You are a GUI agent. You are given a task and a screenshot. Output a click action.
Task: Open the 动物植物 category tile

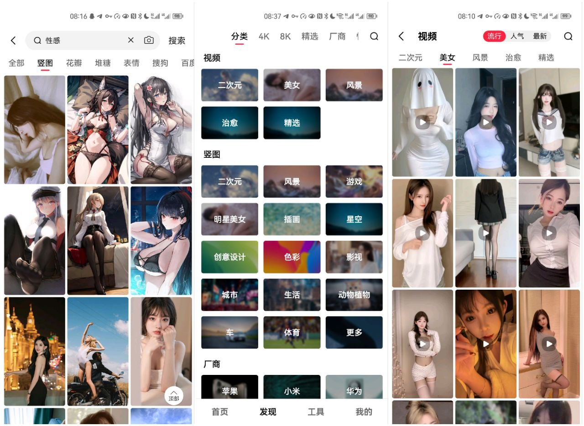click(x=354, y=295)
